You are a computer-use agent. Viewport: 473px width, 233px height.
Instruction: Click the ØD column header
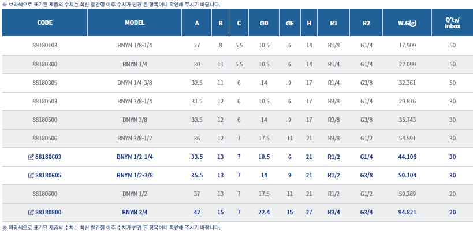pyautogui.click(x=264, y=24)
